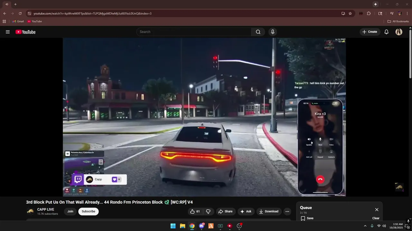
Task: View site information icon in address bar
Action: (29, 13)
